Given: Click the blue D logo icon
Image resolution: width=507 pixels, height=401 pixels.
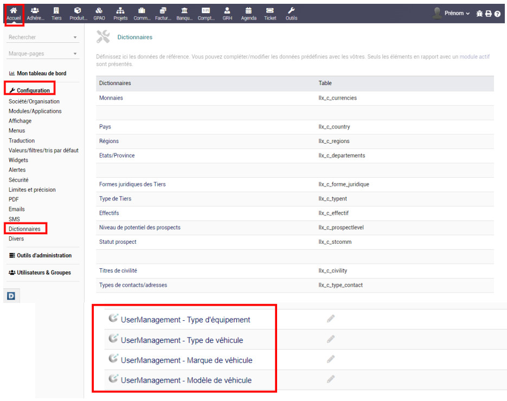Looking at the screenshot, I should point(10,296).
